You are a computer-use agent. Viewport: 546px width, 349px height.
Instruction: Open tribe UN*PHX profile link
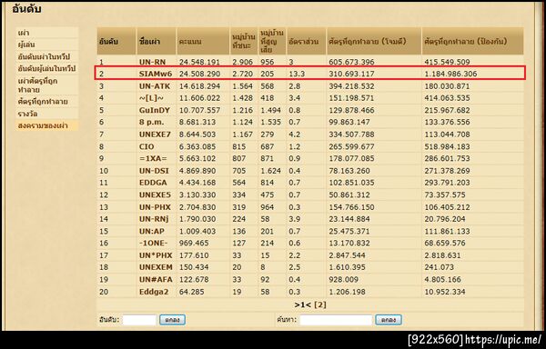(156, 255)
